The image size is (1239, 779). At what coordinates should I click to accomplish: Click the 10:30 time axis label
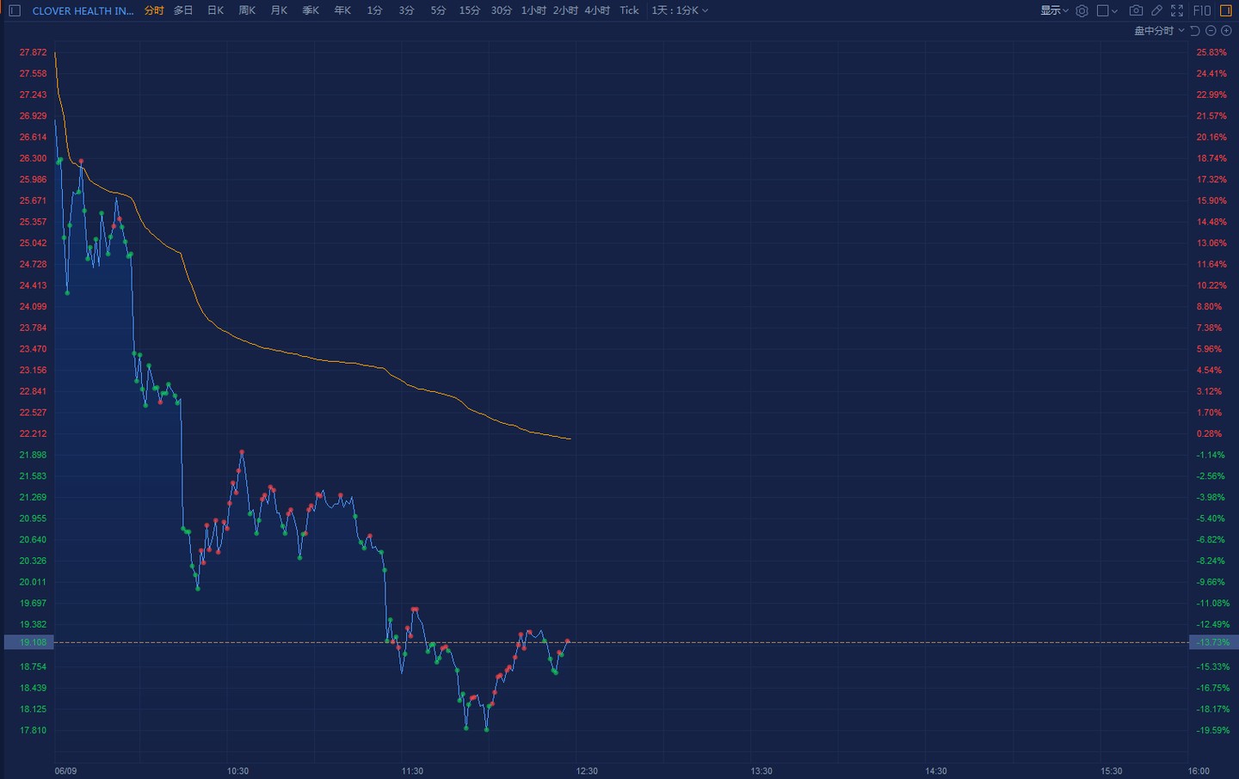[x=237, y=770]
